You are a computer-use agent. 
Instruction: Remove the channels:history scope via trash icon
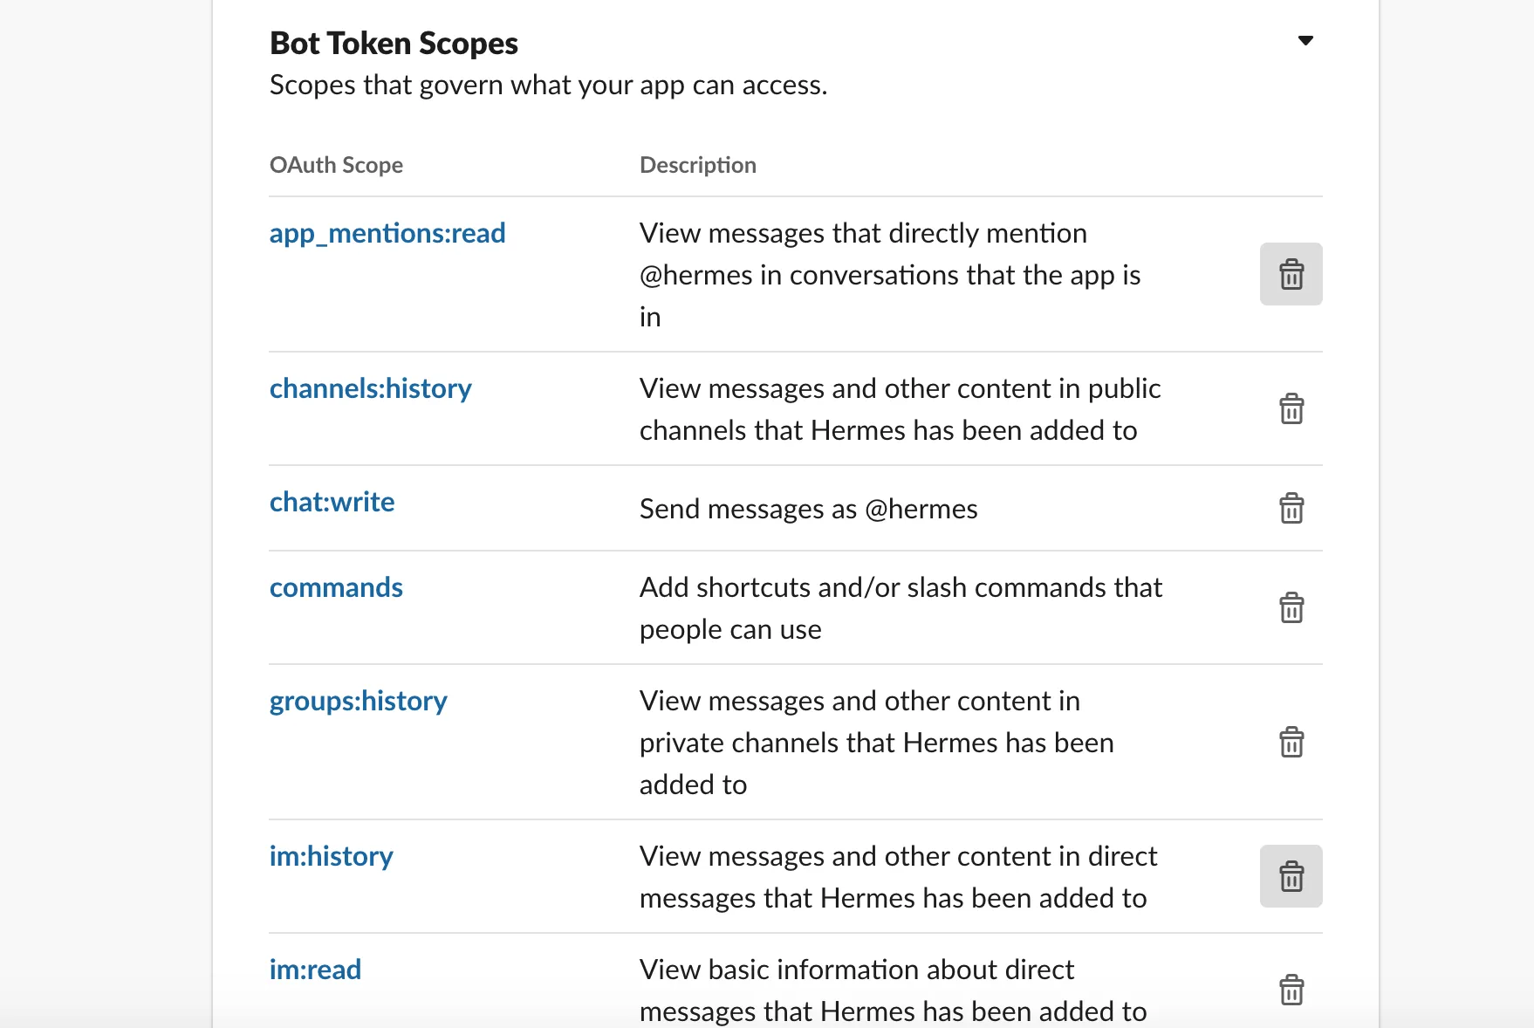[x=1291, y=408]
